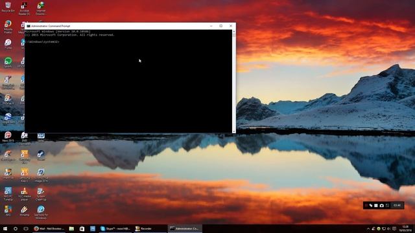Open the Action Center notifications icon

point(394,228)
